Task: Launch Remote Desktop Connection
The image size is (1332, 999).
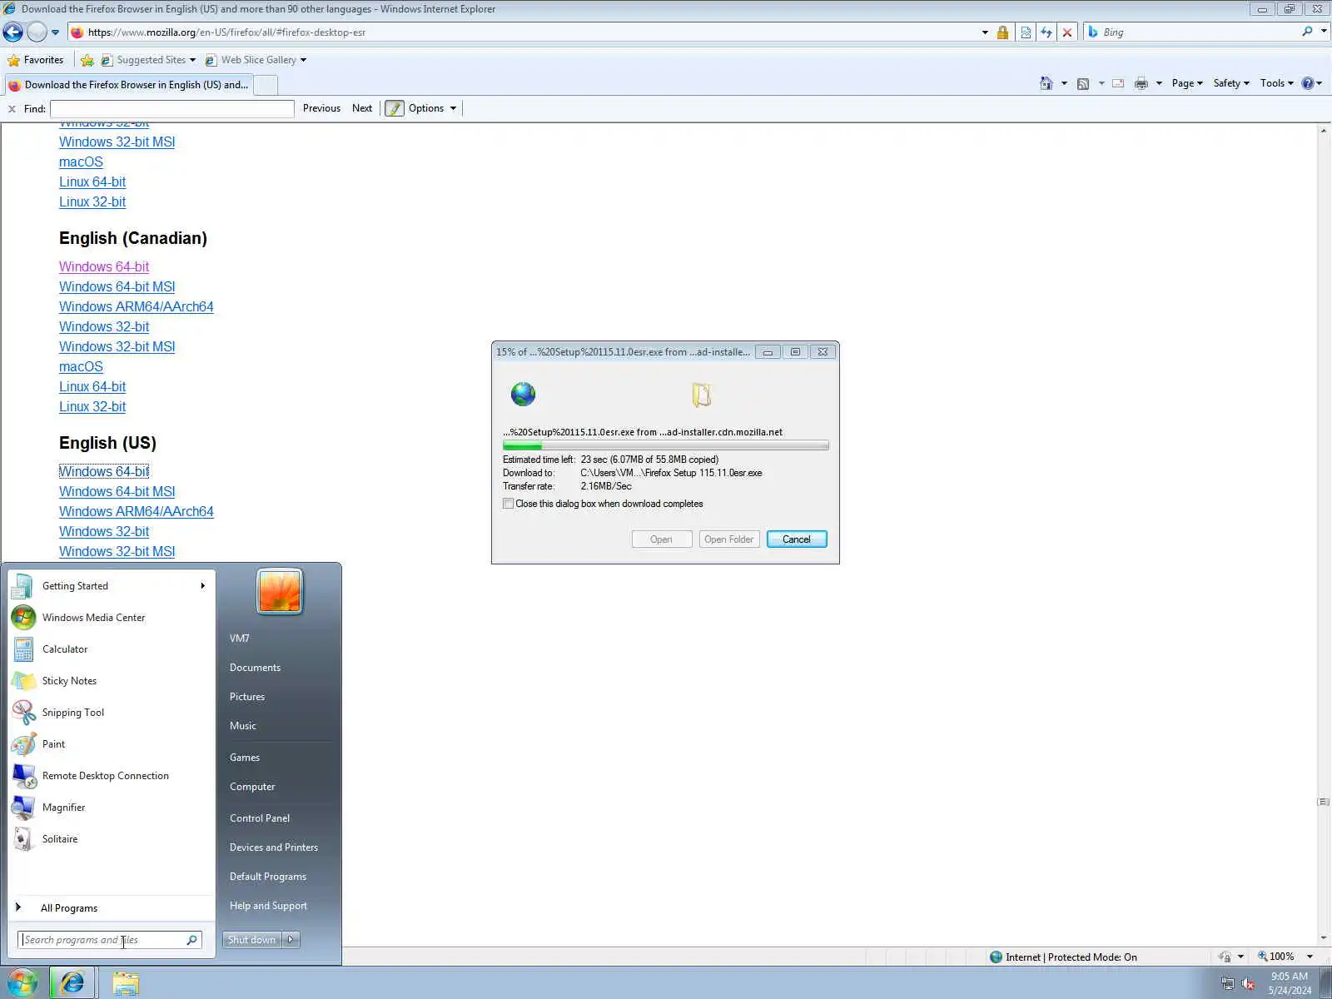Action: point(111,776)
